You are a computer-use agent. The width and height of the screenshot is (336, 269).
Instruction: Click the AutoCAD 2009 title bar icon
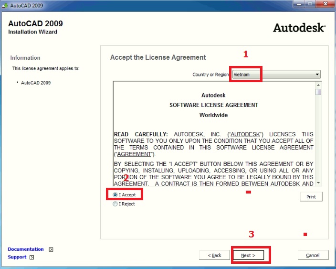pyautogui.click(x=4, y=4)
